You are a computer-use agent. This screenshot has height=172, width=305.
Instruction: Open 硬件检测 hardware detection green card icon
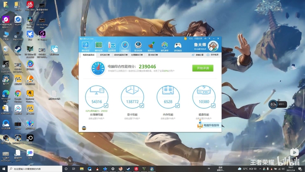tap(98, 47)
